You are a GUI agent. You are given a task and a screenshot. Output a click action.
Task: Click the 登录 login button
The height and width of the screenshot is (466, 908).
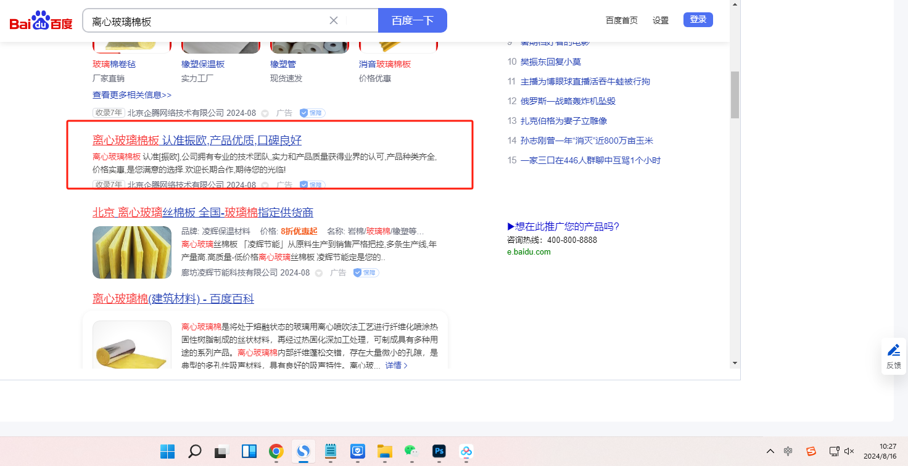[698, 20]
